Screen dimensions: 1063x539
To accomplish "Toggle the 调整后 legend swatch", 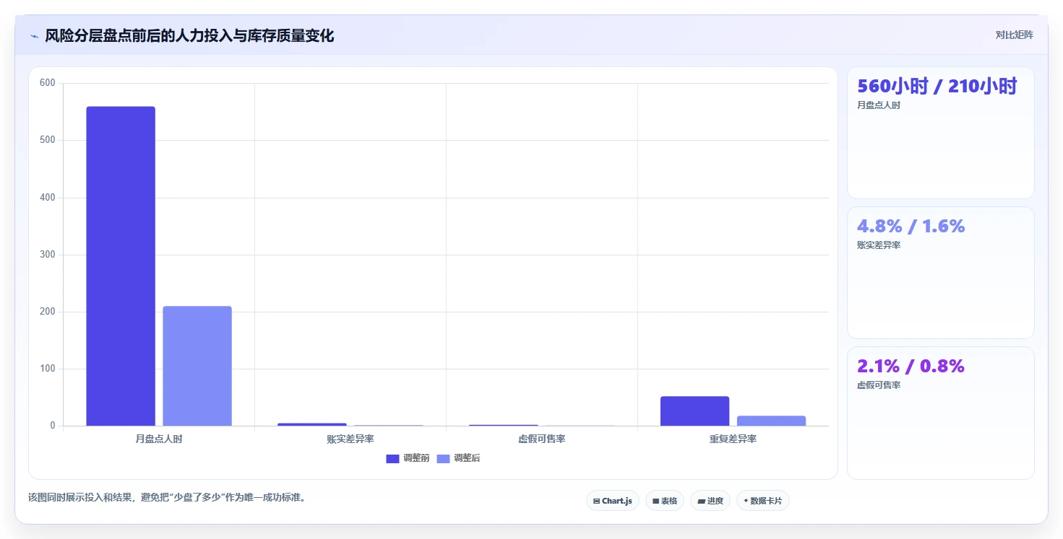I will point(443,459).
